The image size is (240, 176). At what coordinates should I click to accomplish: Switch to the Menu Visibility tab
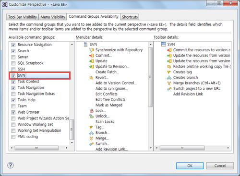click(53, 17)
